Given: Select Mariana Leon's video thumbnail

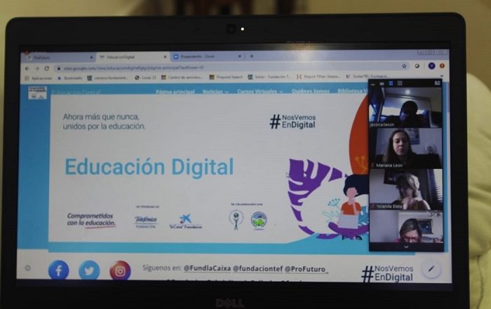Looking at the screenshot, I should tap(405, 147).
